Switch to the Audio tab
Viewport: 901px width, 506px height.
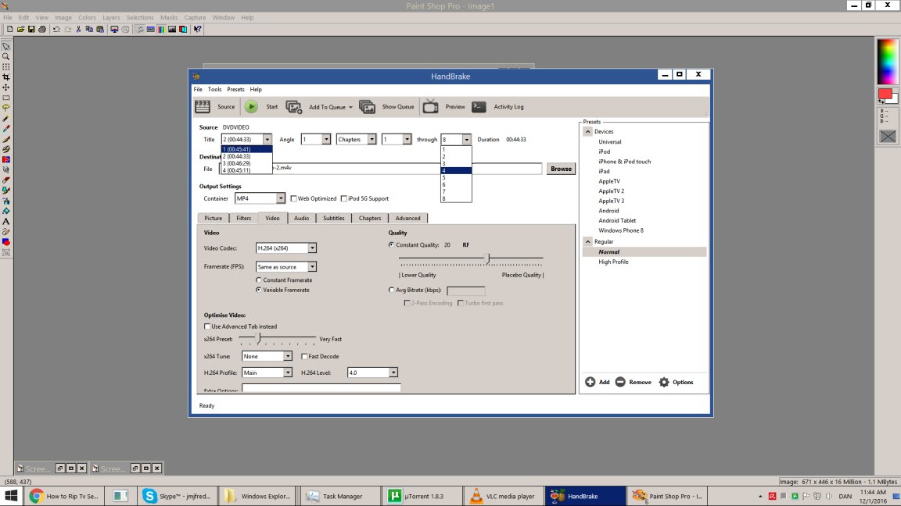click(x=302, y=218)
